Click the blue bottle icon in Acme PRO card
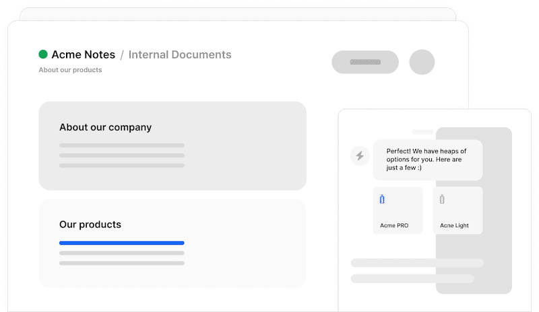The height and width of the screenshot is (312, 539). click(382, 199)
